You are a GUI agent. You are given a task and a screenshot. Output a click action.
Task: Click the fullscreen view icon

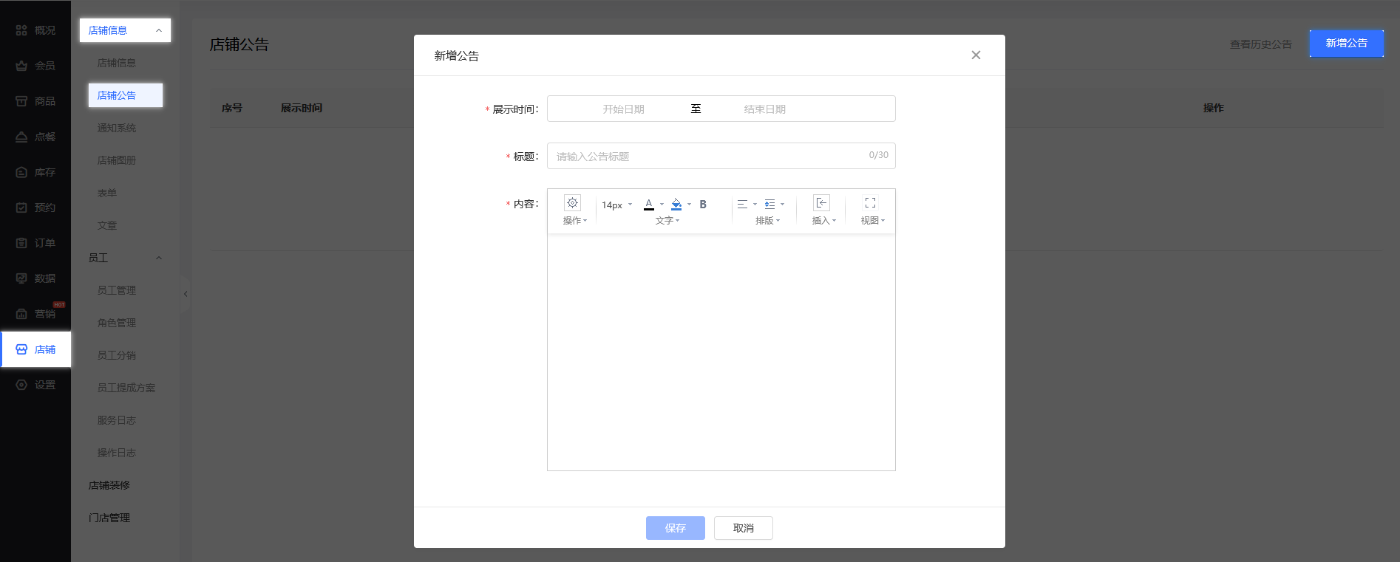coord(870,203)
